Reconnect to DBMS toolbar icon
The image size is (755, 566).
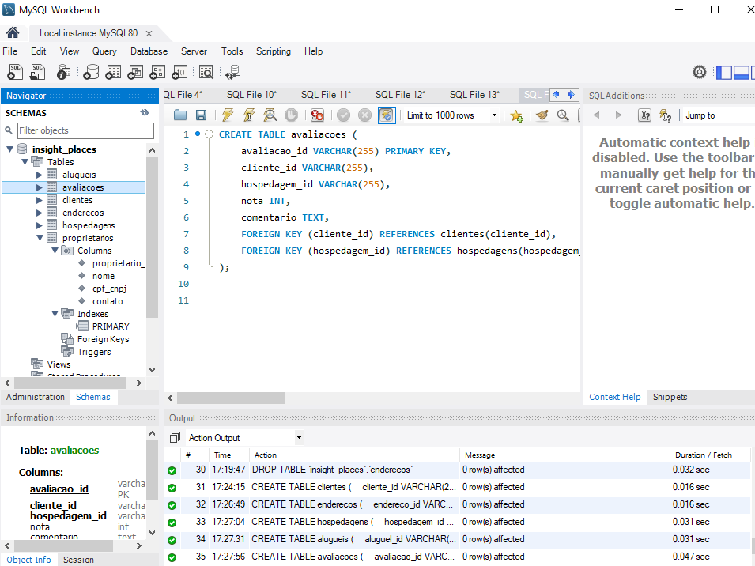click(232, 72)
